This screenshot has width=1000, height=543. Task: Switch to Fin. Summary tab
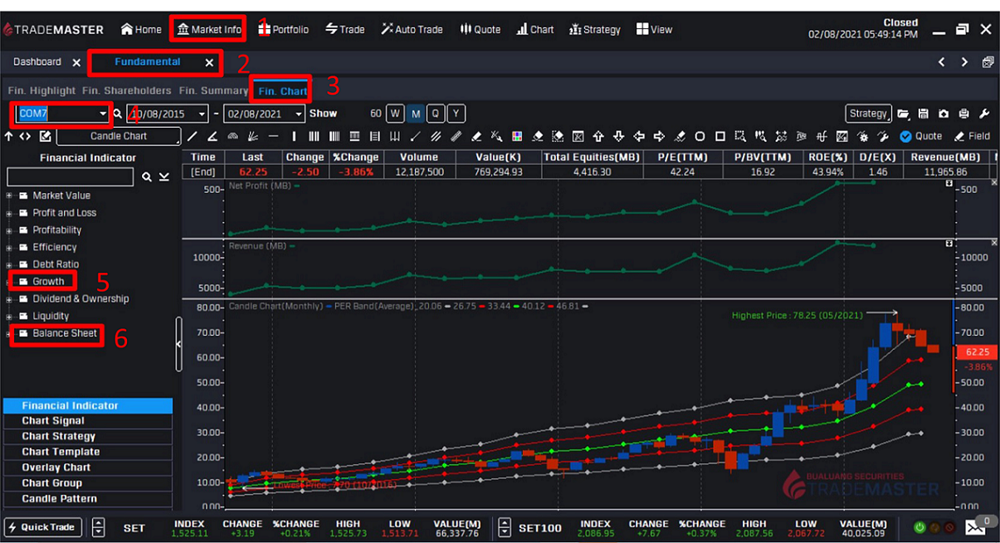(x=213, y=90)
